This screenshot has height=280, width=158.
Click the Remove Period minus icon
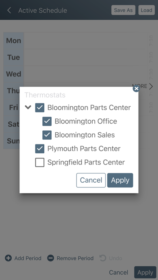pos(51,258)
